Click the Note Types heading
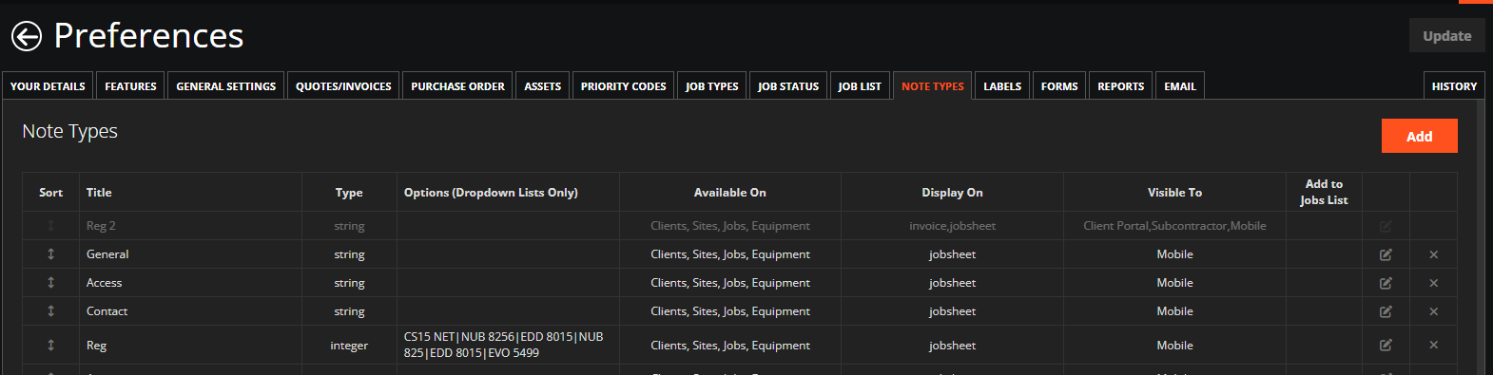This screenshot has height=375, width=1493. pyautogui.click(x=70, y=131)
